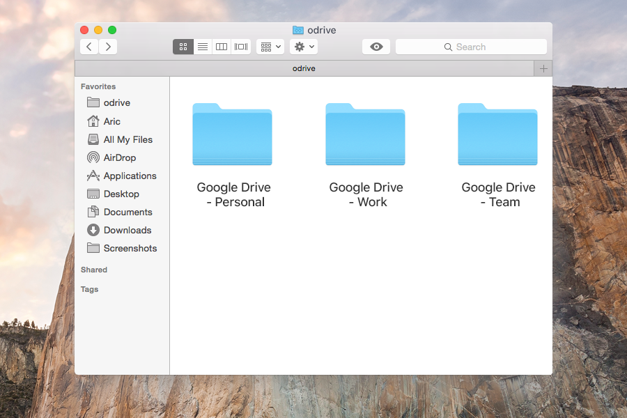The image size is (627, 418).
Task: Open Quick Look with the eye icon
Action: 376,46
